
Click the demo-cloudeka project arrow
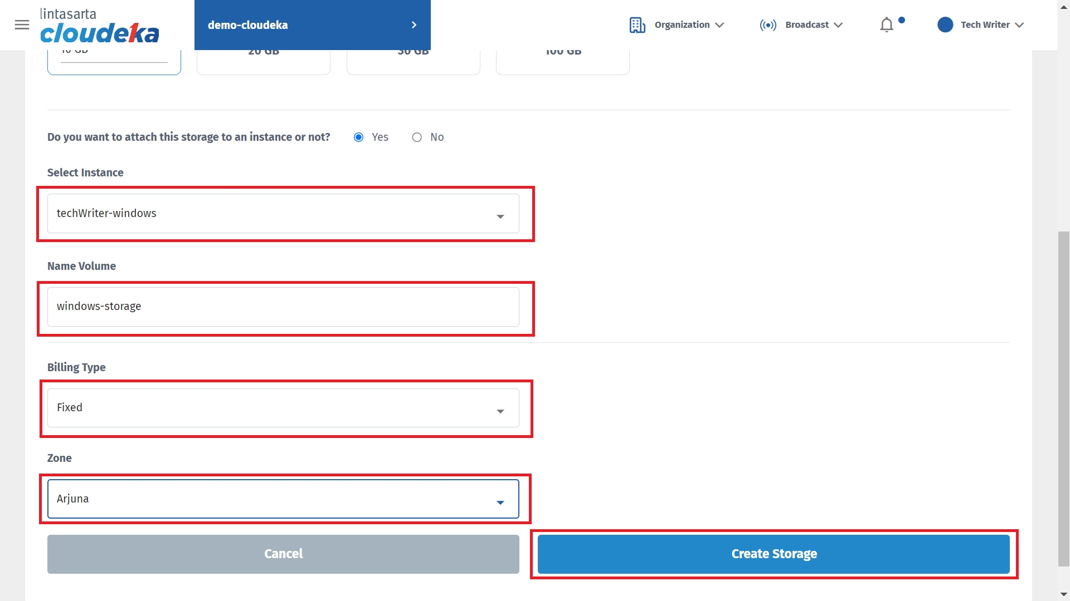(414, 25)
